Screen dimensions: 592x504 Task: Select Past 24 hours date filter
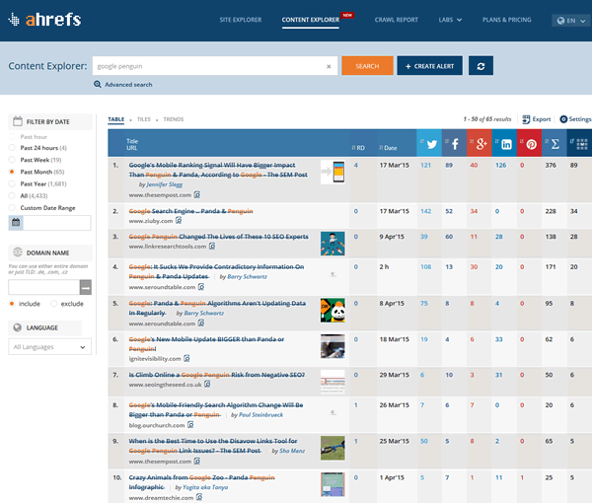(x=12, y=148)
